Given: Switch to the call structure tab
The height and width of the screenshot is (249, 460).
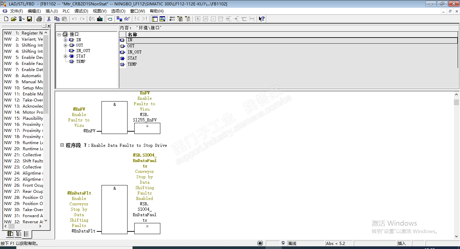Looking at the screenshot, I should tap(19, 234).
